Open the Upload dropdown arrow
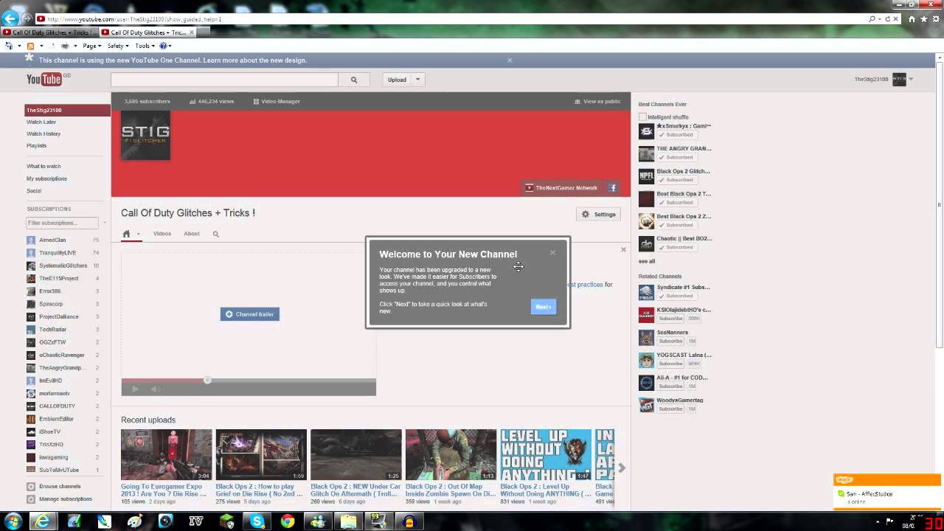Screen dimensions: 944x531 point(417,80)
